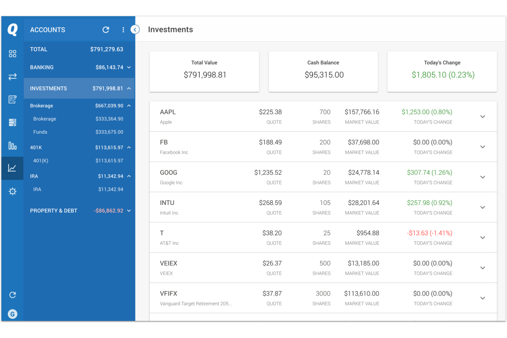This screenshot has height=338, width=507.
Task: Expand the AAPL holding row chevron
Action: point(482,117)
